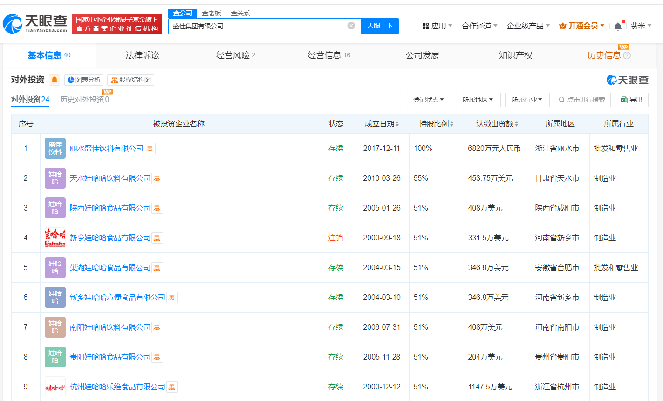Open company link 新乡娃哈哈方便食品有限公司
This screenshot has width=663, height=401.
(x=117, y=298)
